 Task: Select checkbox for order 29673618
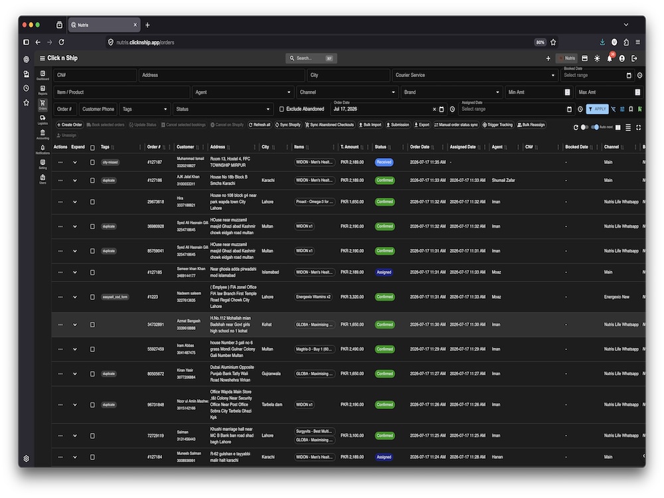(92, 202)
